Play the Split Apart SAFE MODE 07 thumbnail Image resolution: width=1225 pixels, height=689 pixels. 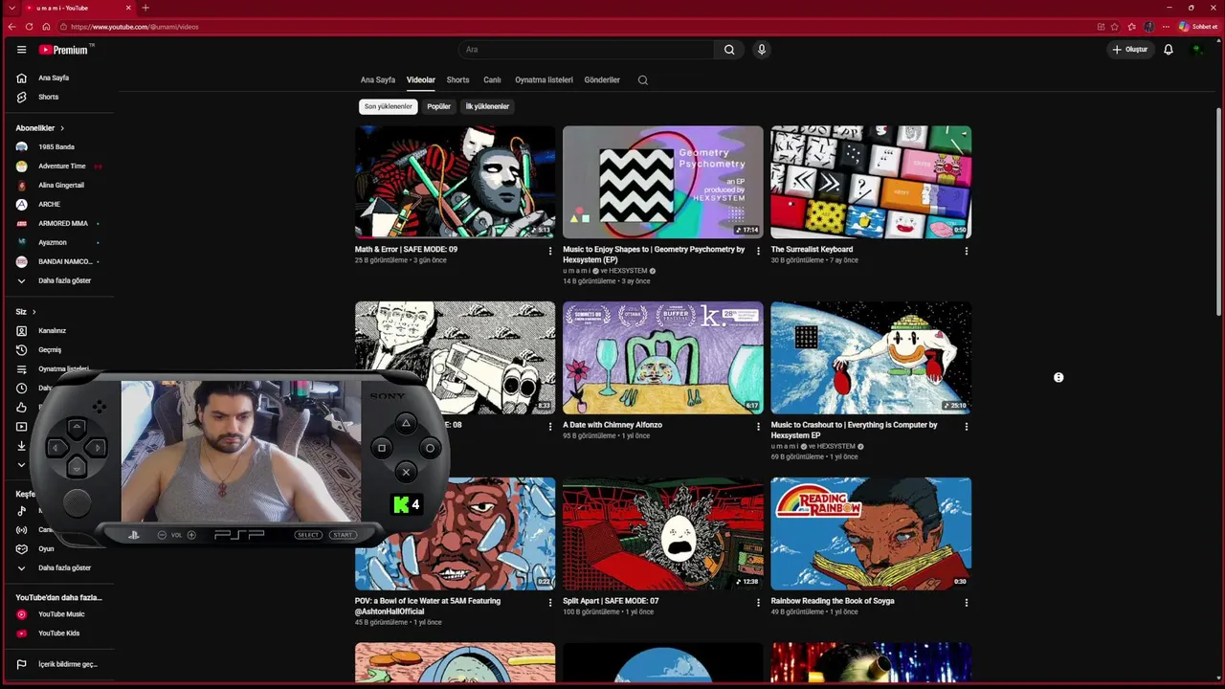tap(663, 534)
